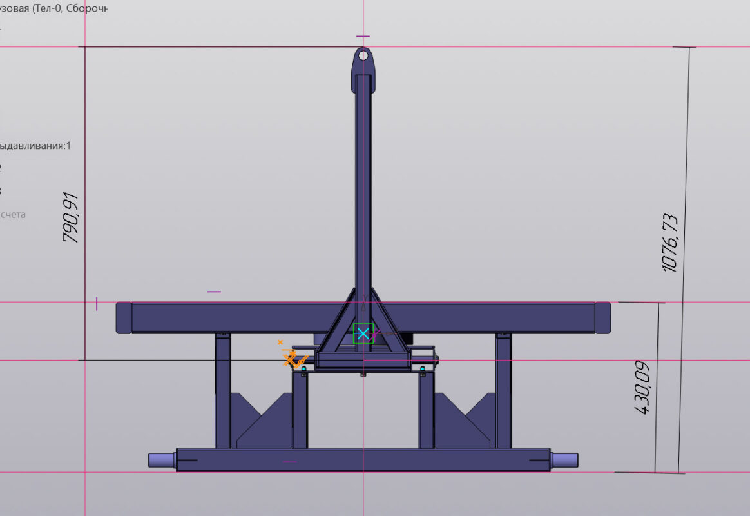Viewport: 750px width, 516px height.
Task: Select the partial tree text ending 'ыдавливания:1'
Action: [x=35, y=146]
